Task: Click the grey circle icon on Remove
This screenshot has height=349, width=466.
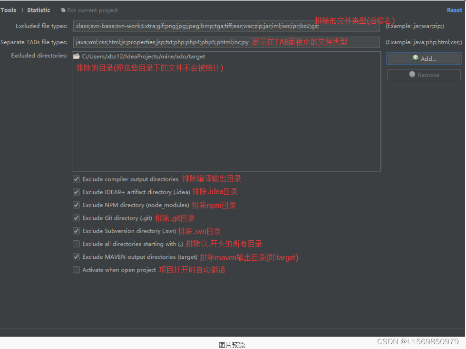Action: pos(412,74)
